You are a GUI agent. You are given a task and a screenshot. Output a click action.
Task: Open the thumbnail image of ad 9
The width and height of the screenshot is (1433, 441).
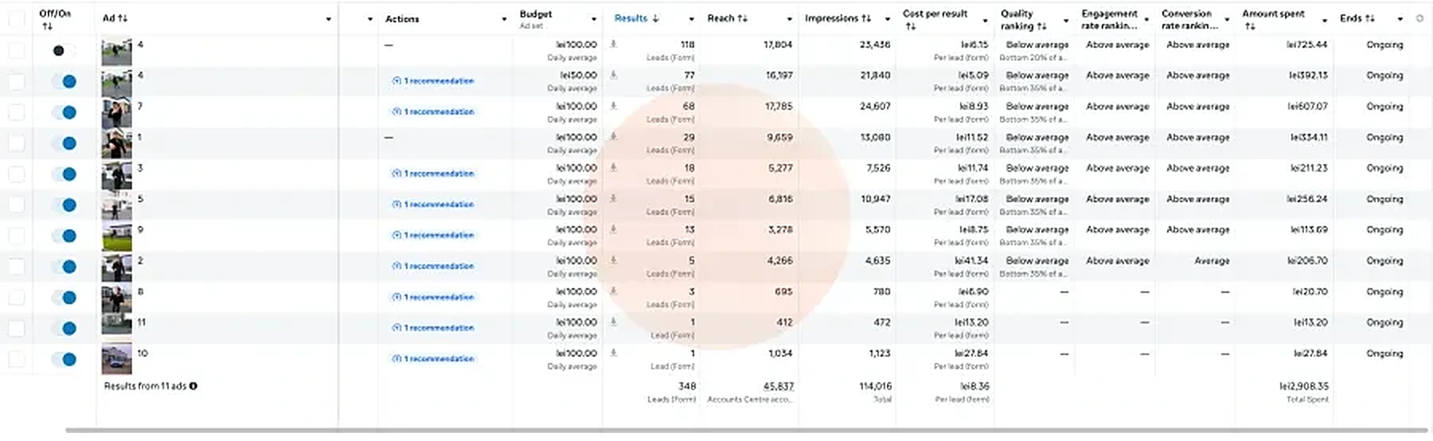point(116,236)
